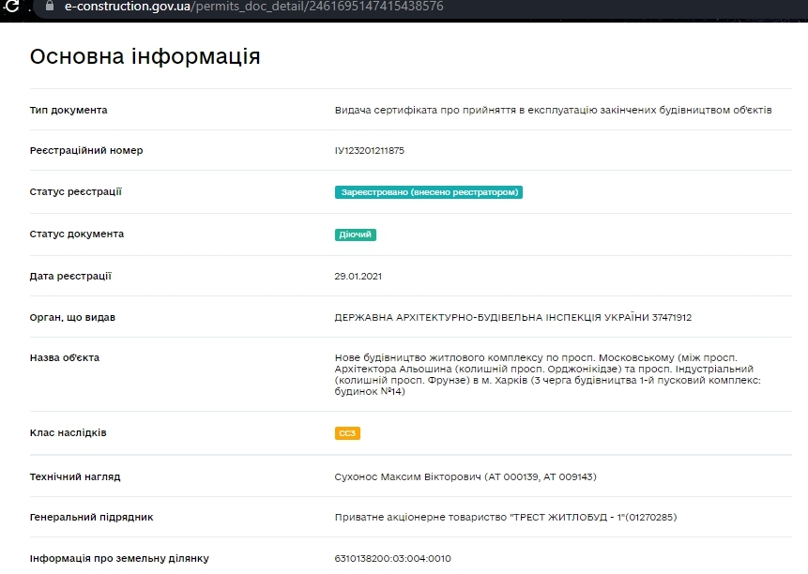The height and width of the screenshot is (574, 808).
Task: Select the 'Тип документа' label
Action: [69, 110]
